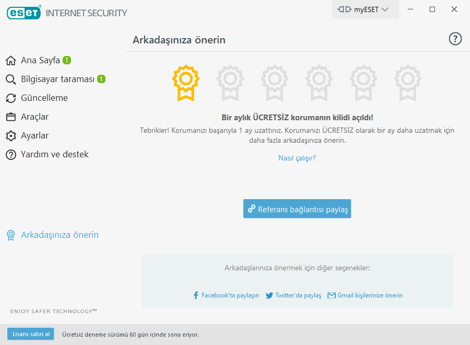Click the Bilgisayar taraması notification badge
This screenshot has width=470, height=345.
click(101, 79)
